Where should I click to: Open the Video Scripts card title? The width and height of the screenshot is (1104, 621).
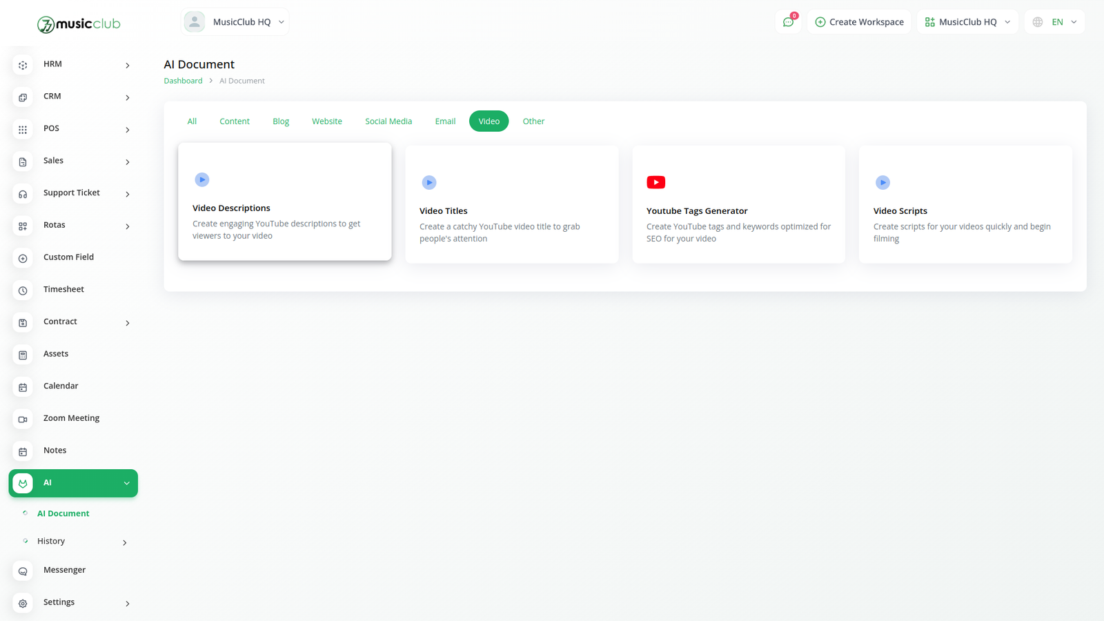(x=900, y=211)
